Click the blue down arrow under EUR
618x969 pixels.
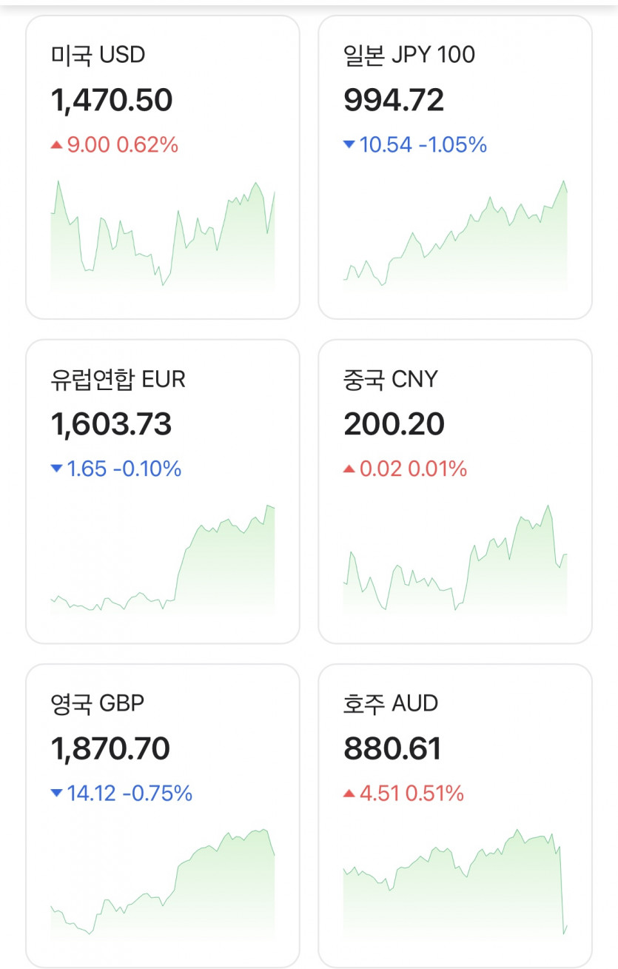[56, 469]
